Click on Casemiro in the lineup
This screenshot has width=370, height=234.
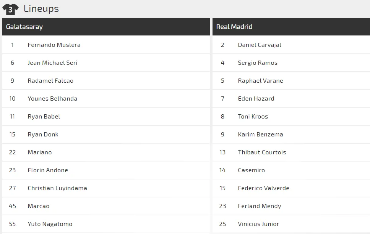coord(251,170)
